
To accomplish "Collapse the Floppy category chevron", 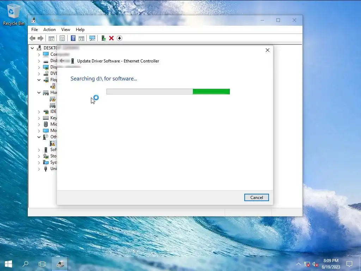I will [x=39, y=80].
